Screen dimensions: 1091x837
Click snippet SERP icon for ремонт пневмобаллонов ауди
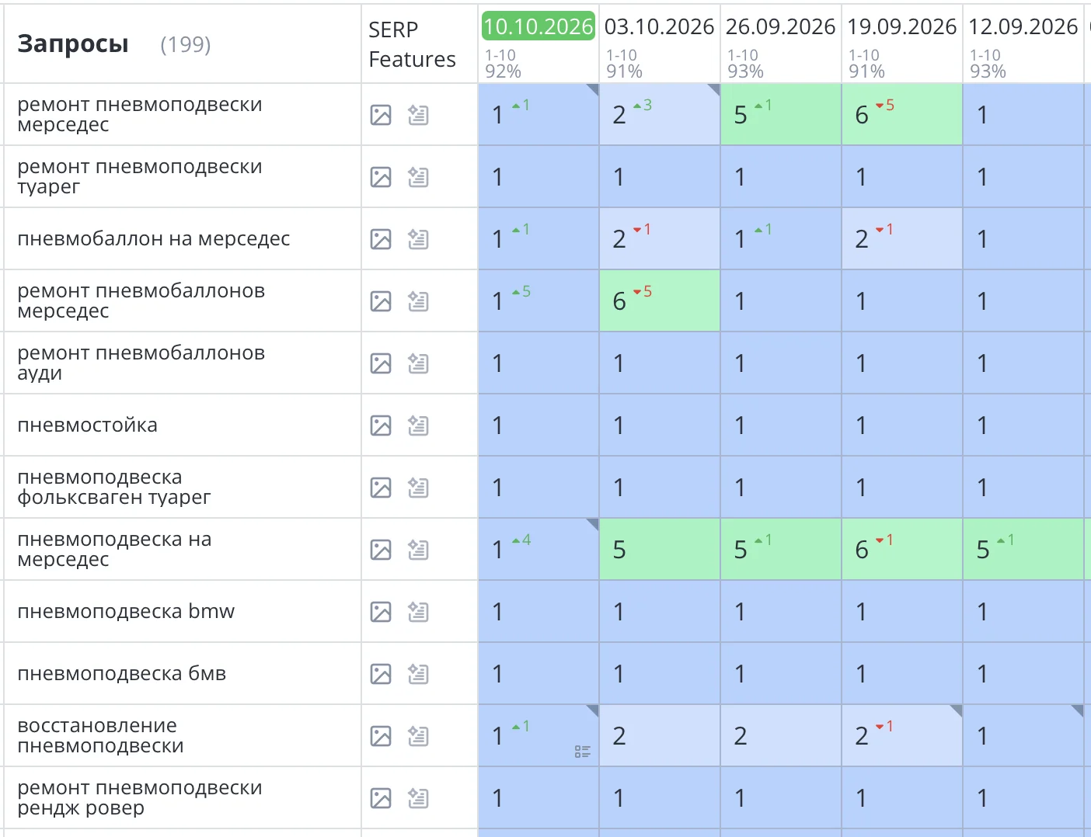[418, 363]
